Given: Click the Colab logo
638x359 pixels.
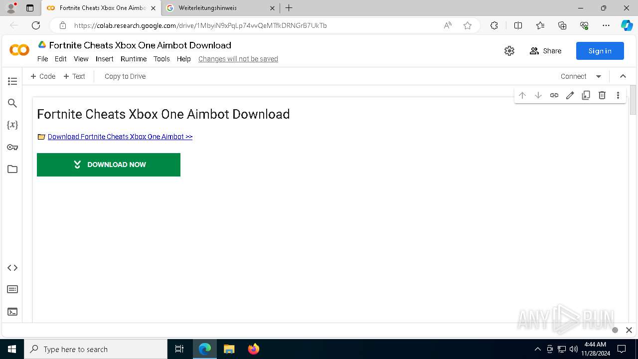Looking at the screenshot, I should tap(19, 50).
